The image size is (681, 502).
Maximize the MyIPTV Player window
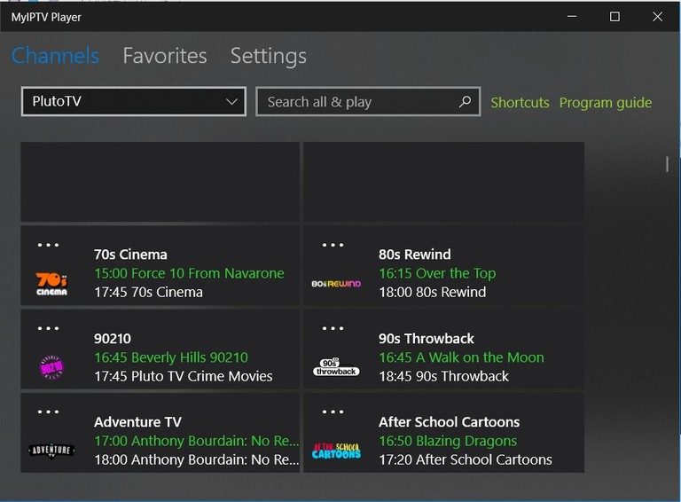[x=614, y=17]
